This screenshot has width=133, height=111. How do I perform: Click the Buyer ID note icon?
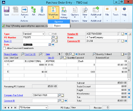pyautogui.click(x=56, y=41)
